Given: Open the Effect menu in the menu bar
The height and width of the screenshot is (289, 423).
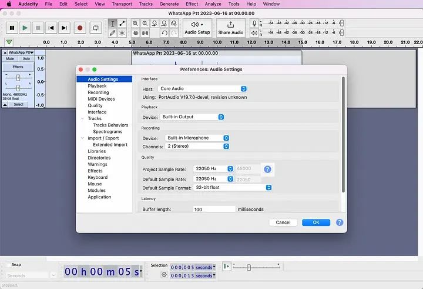Looking at the screenshot, I should (192, 4).
